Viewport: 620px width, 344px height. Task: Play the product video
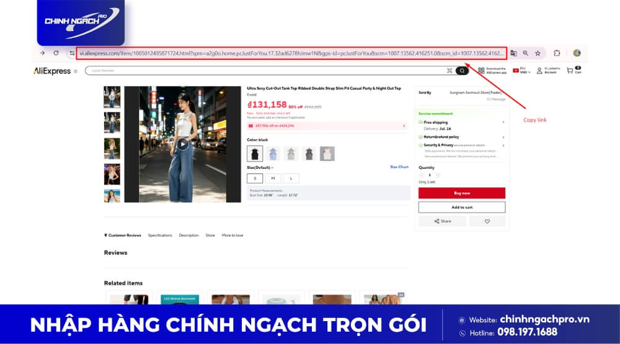[x=182, y=144]
